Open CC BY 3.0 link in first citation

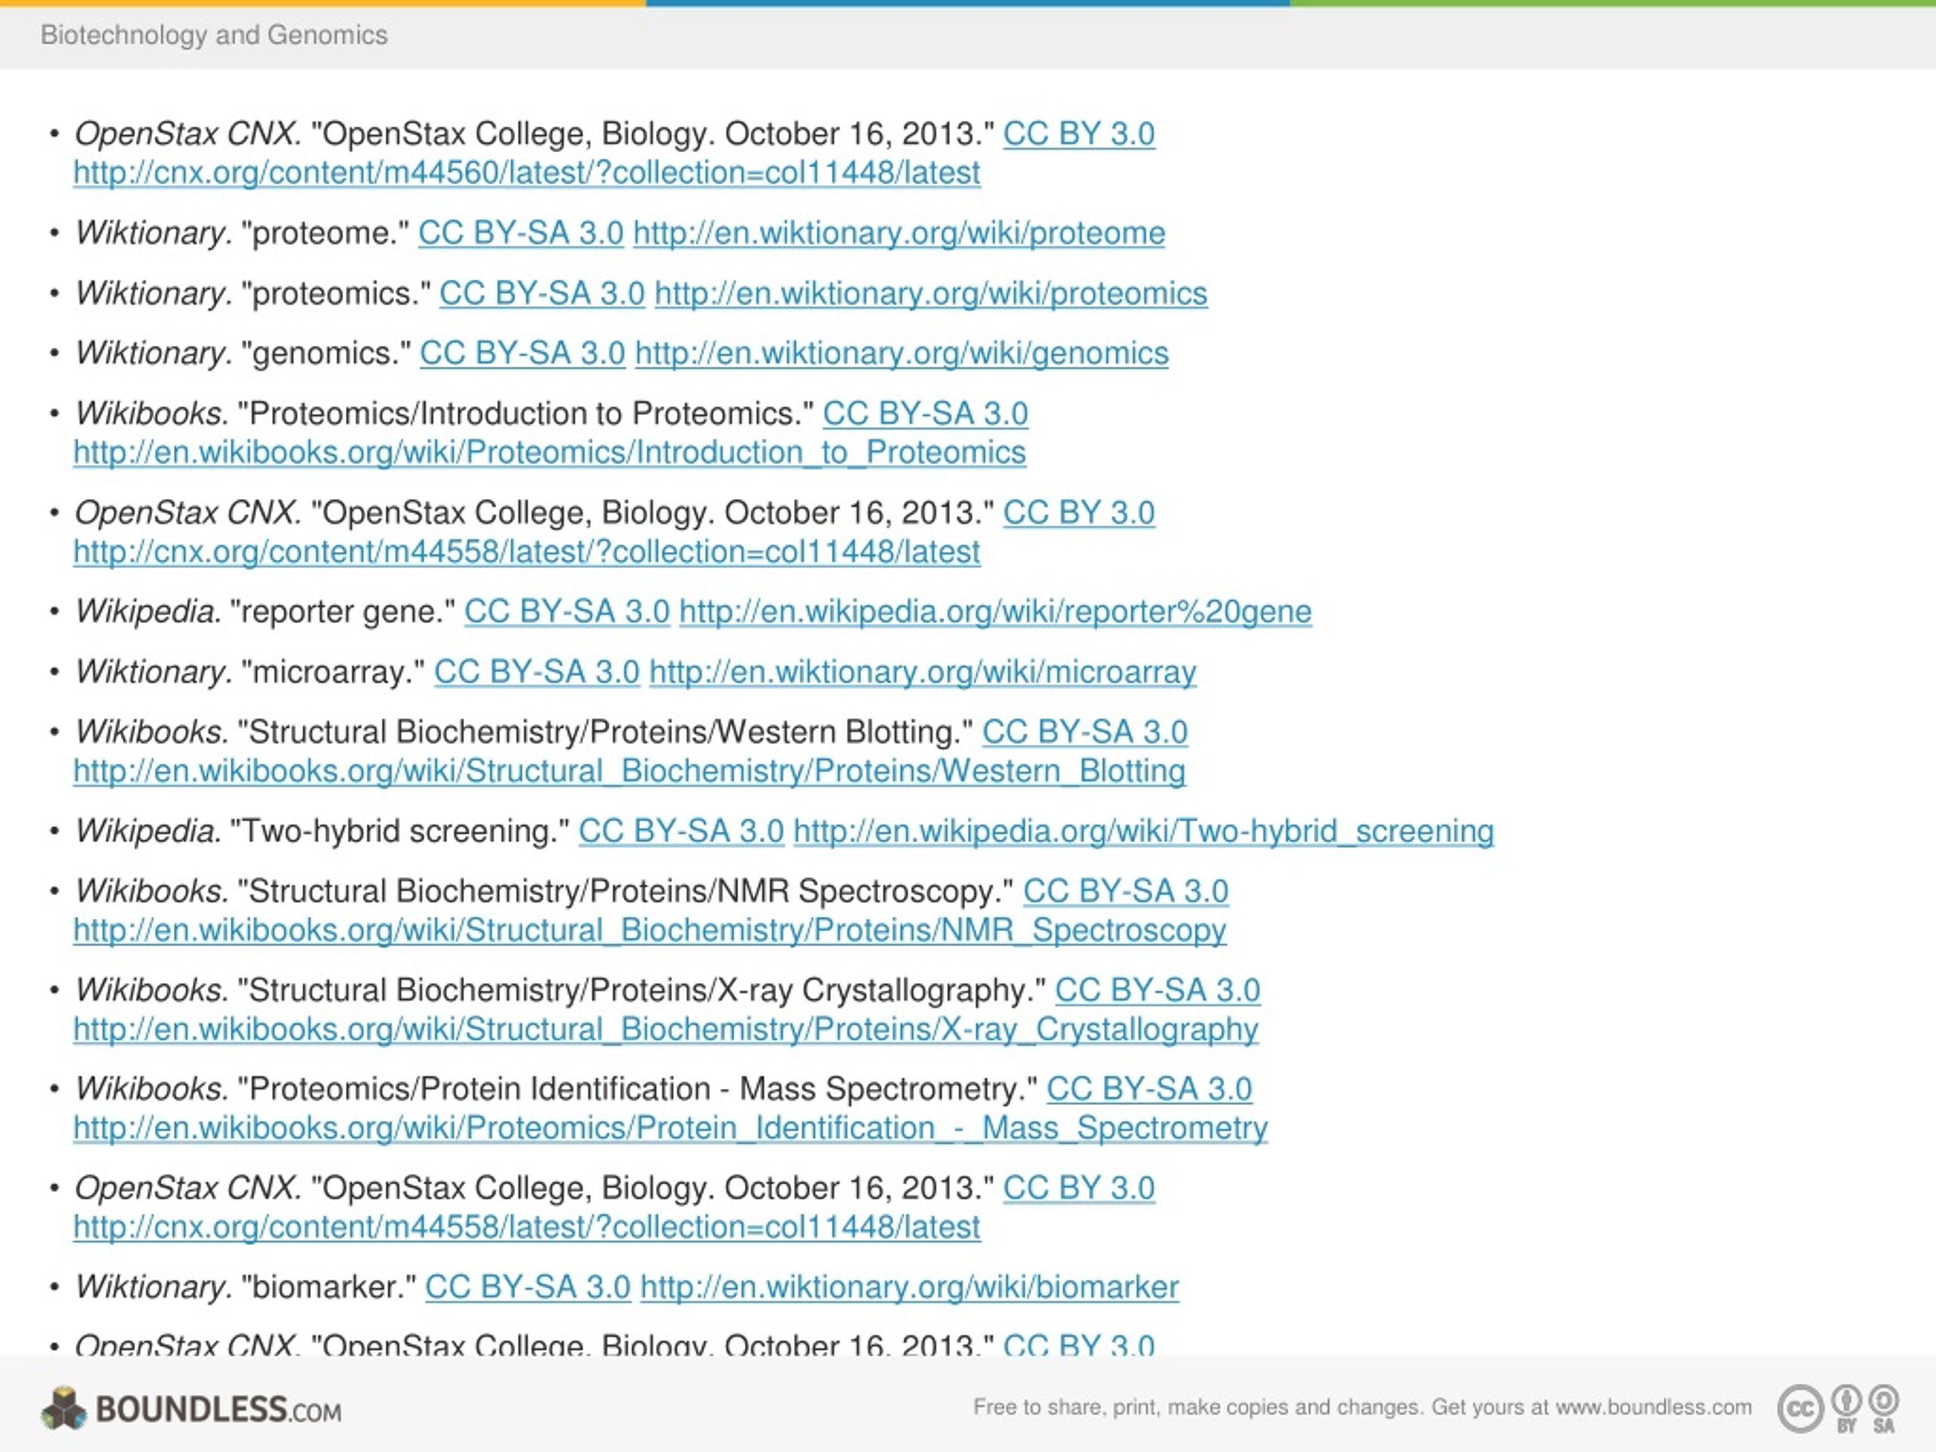[1078, 134]
